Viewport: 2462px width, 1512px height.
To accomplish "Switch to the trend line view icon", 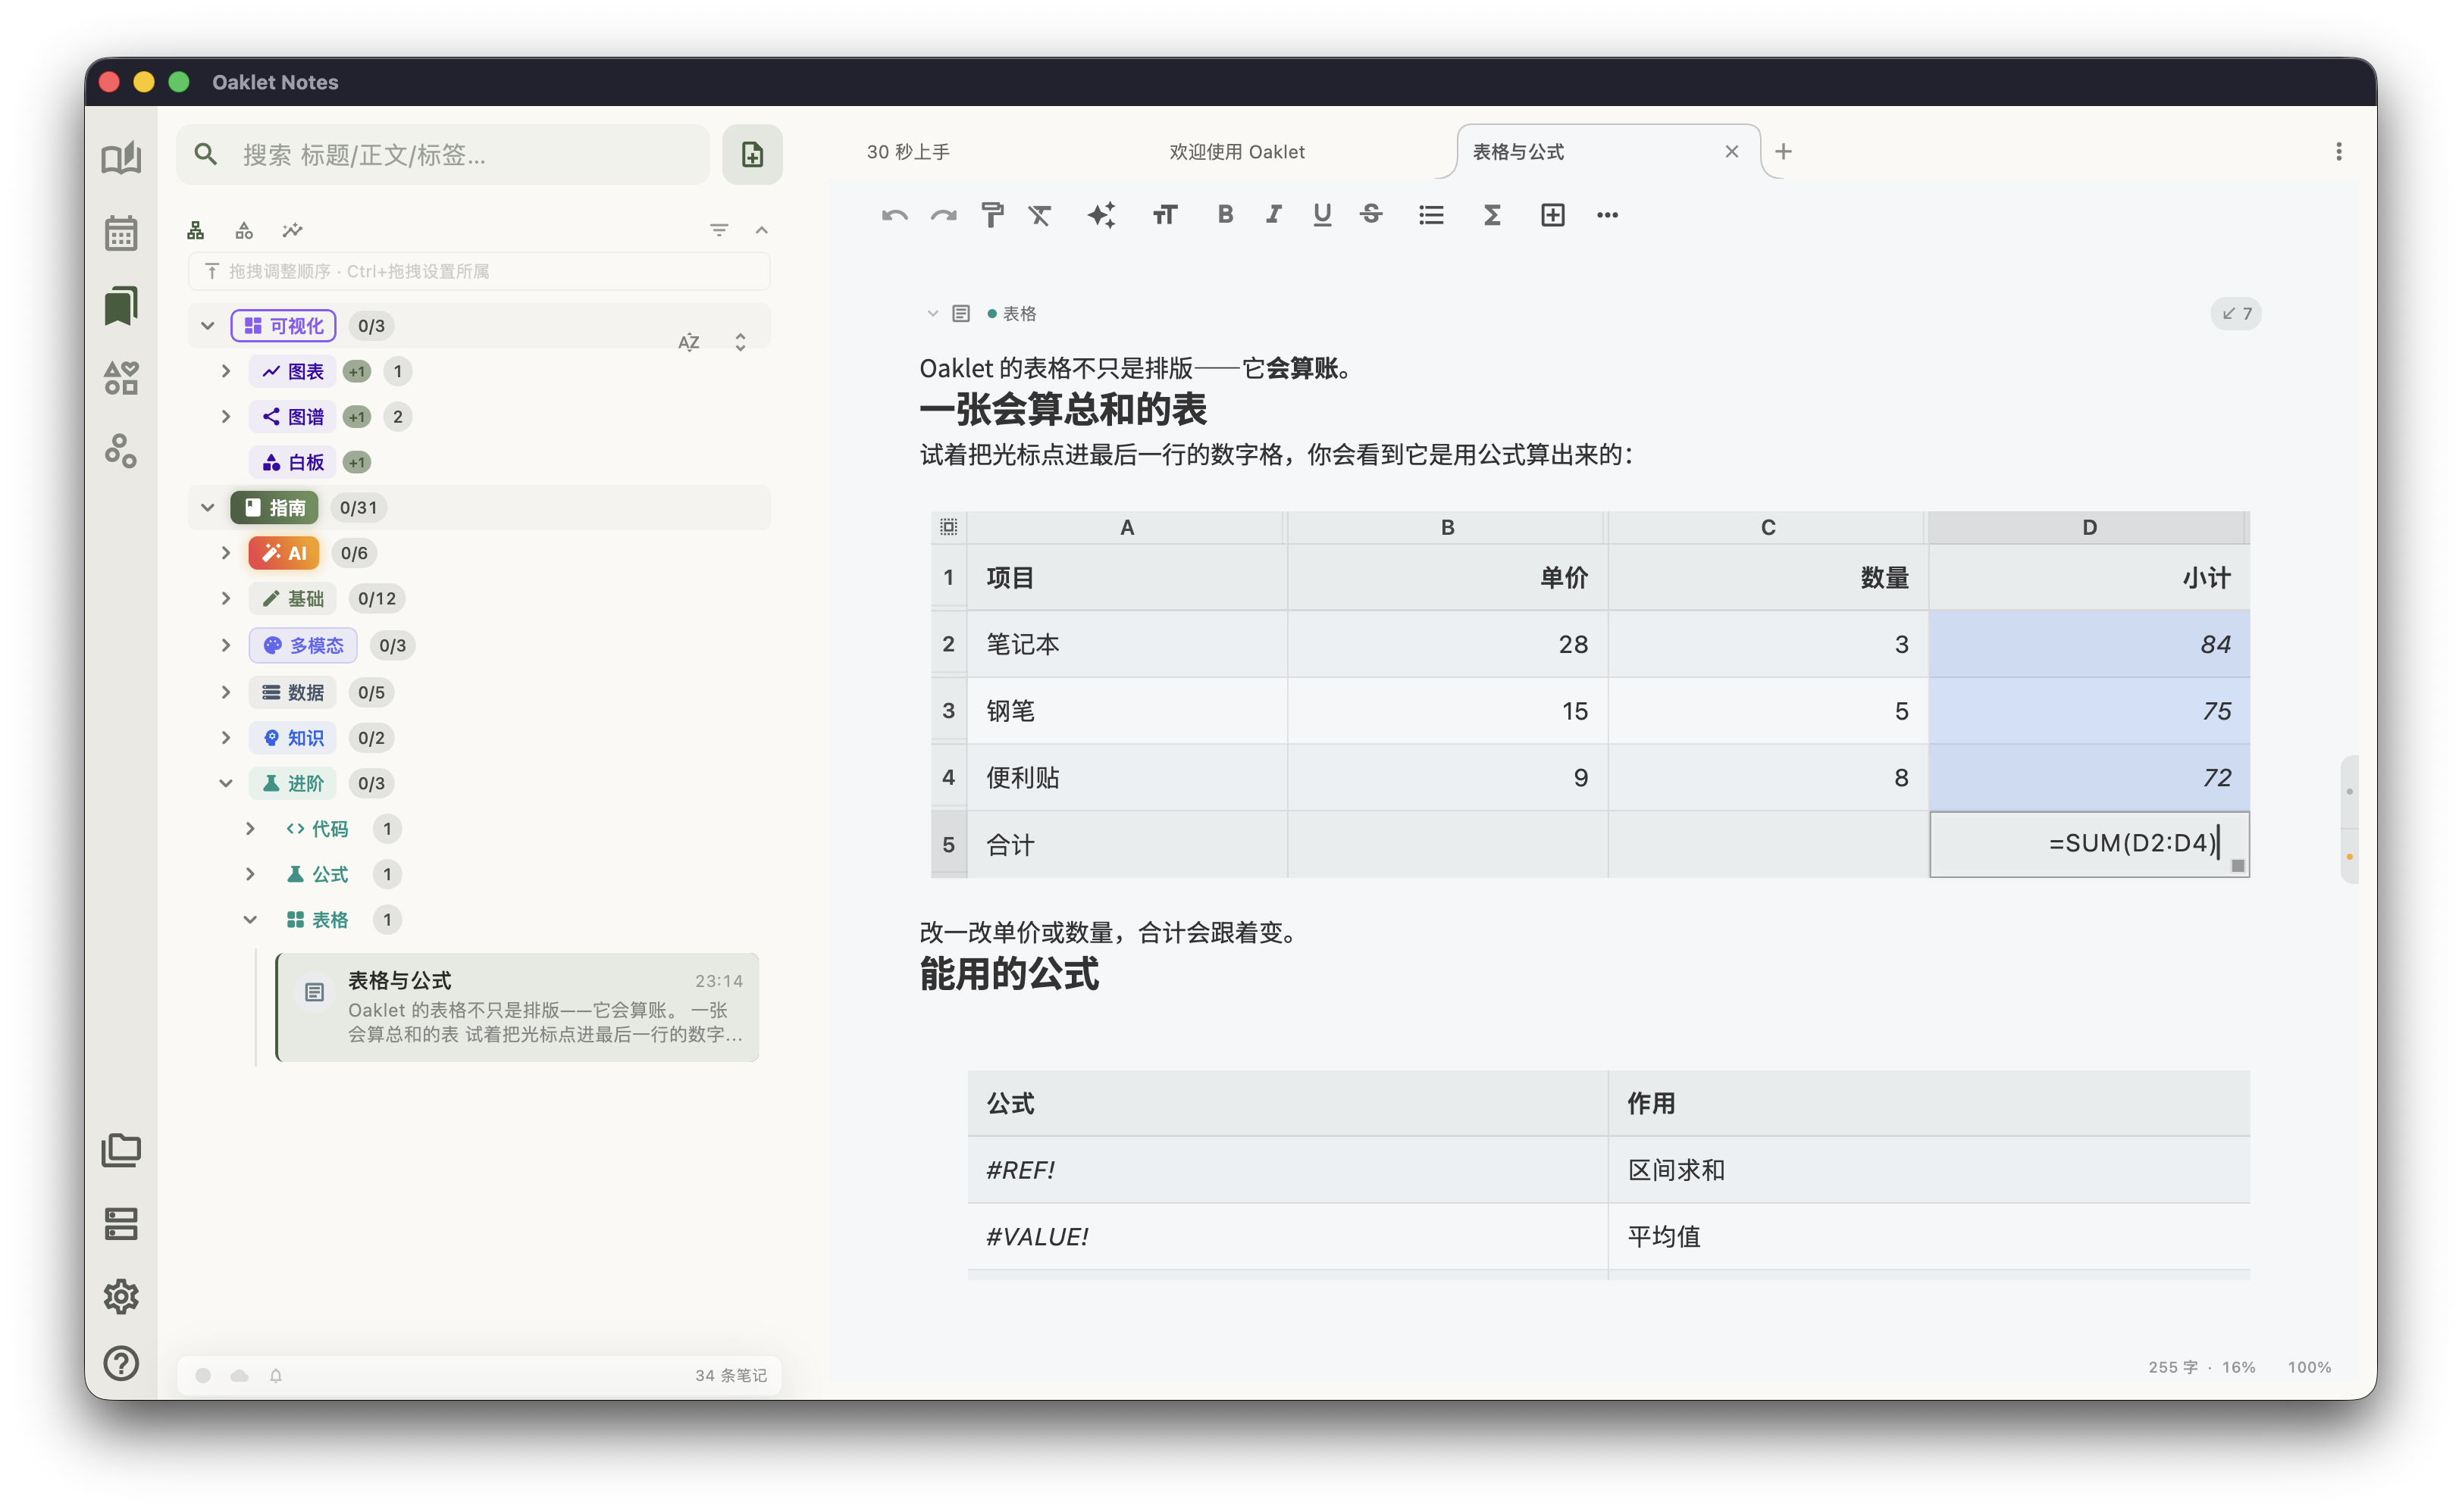I will pyautogui.click(x=292, y=230).
